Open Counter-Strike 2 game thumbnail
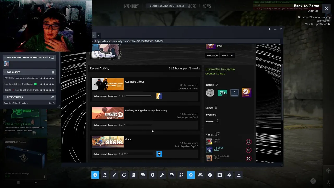Screen dimensions: 334x188 pyautogui.click(x=108, y=84)
